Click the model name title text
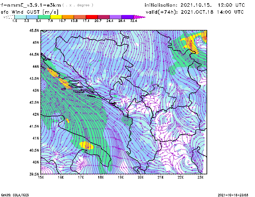 (31, 5)
